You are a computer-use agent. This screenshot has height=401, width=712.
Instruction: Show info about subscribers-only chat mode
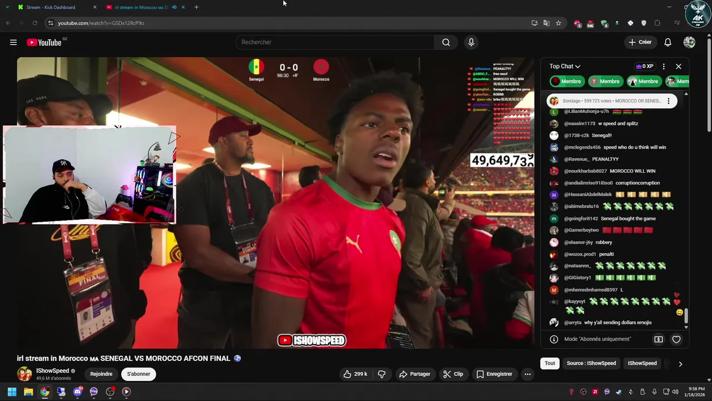point(554,339)
